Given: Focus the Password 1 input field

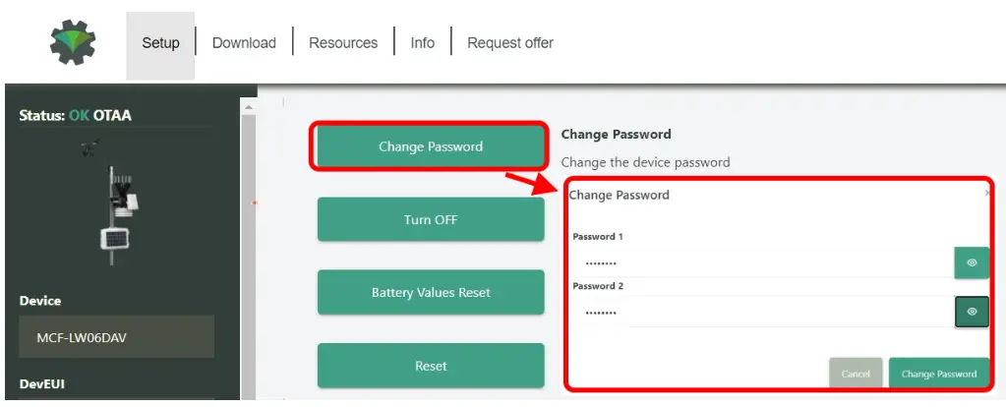Looking at the screenshot, I should click(x=762, y=262).
